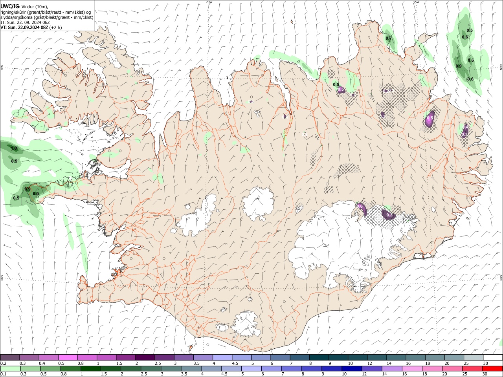Pick red rain swatch between 25 and 30
Screen dimensions: 503x377
473,369
